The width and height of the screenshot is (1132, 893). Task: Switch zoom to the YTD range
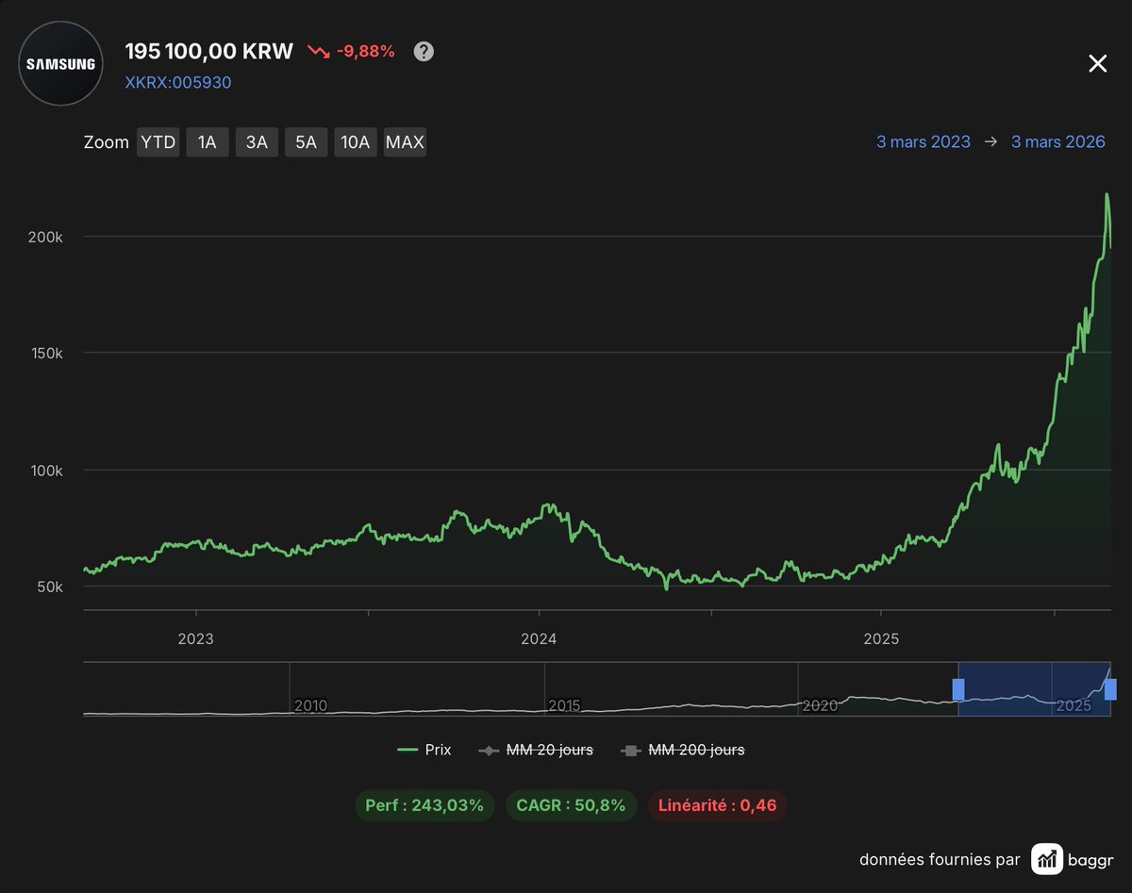[x=158, y=141]
